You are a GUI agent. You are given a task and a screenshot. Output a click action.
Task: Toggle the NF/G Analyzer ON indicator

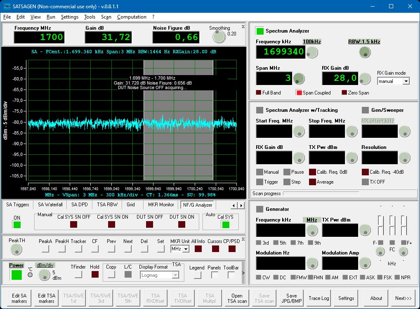point(17,225)
